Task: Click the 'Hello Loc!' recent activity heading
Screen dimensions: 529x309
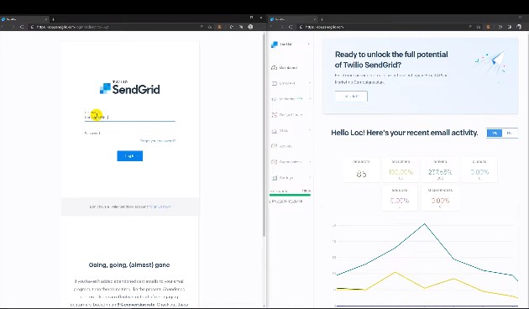Action: coord(405,133)
